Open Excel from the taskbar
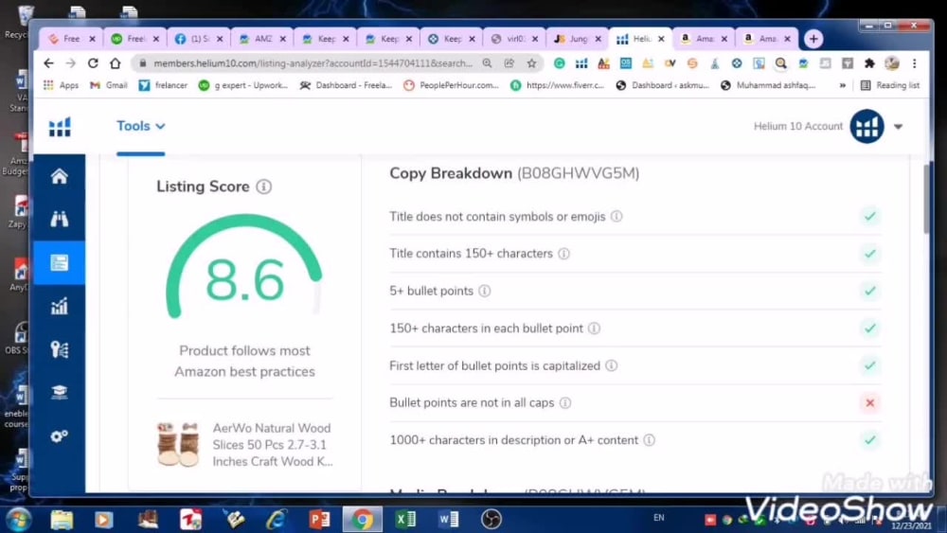The image size is (947, 533). 405,519
